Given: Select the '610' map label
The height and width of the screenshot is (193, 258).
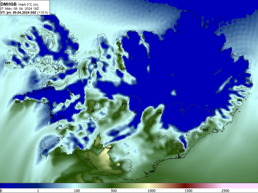Looking at the screenshot, I should pos(159,113).
